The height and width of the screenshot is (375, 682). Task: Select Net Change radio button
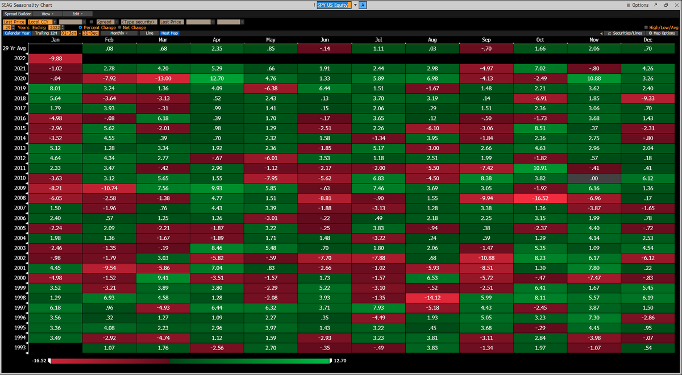tap(119, 27)
